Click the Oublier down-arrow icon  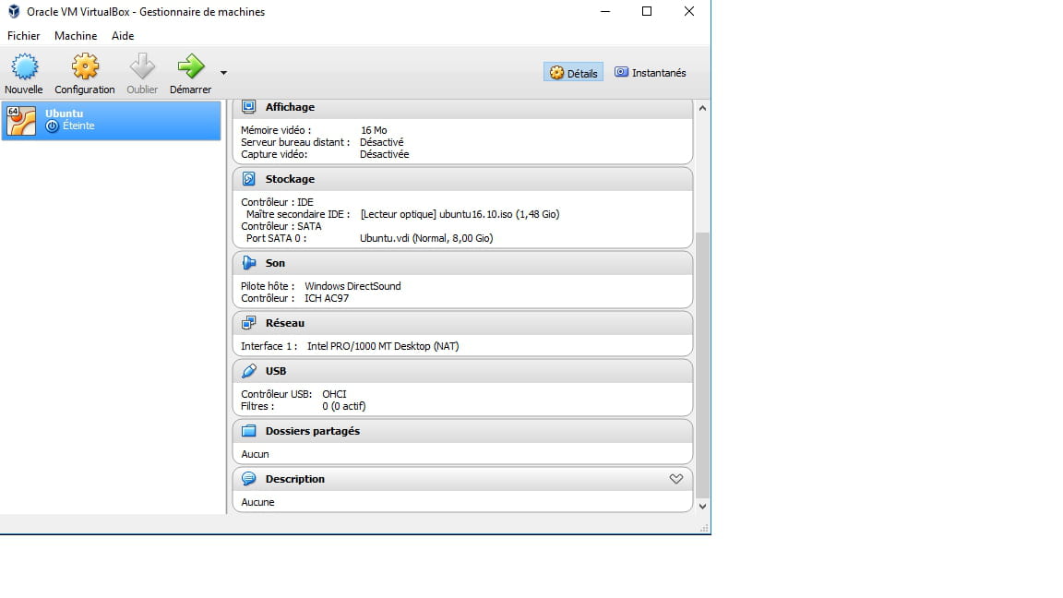tap(142, 66)
